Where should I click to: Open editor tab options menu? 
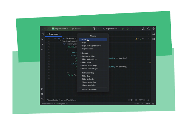pos(148,34)
